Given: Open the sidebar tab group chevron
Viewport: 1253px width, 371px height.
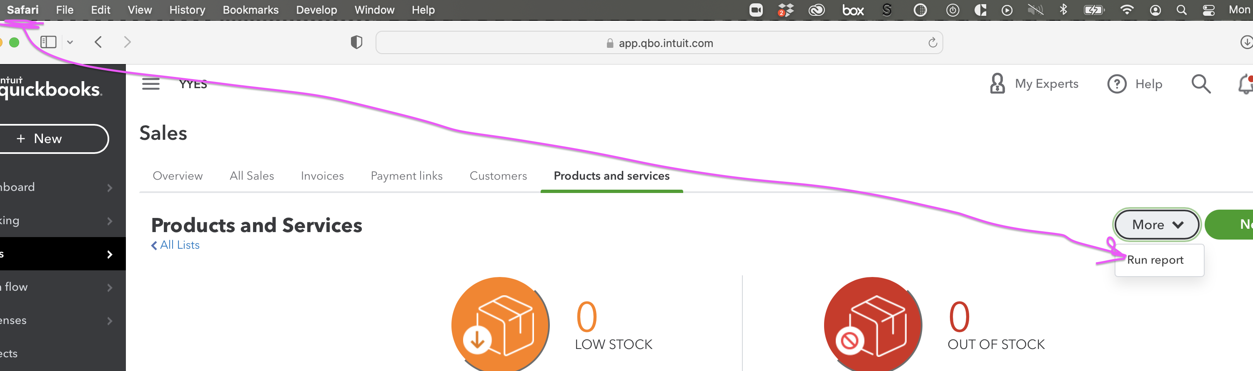Looking at the screenshot, I should pyautogui.click(x=70, y=42).
